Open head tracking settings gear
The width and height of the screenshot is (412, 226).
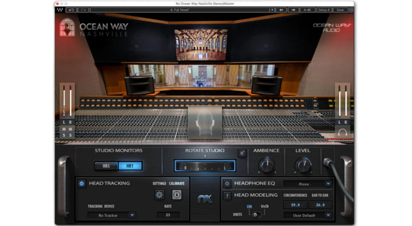point(159,195)
